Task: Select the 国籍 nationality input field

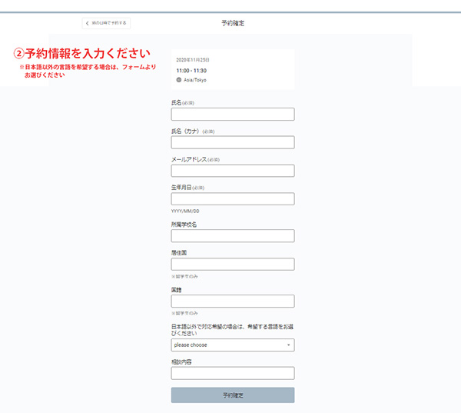Action: 232,301
